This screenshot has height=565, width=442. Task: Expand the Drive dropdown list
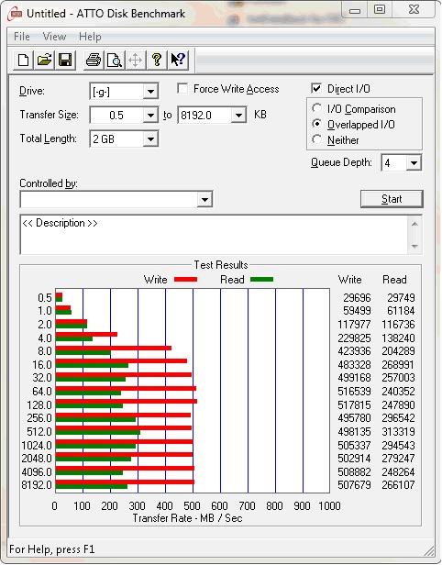pos(150,92)
